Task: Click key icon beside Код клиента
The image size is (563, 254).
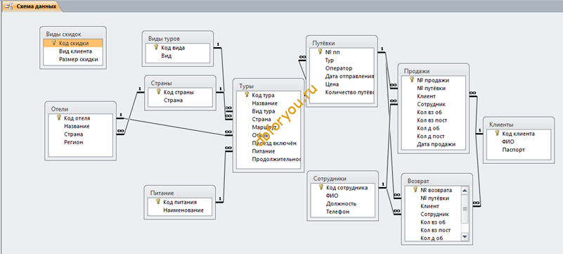Action: (497, 133)
